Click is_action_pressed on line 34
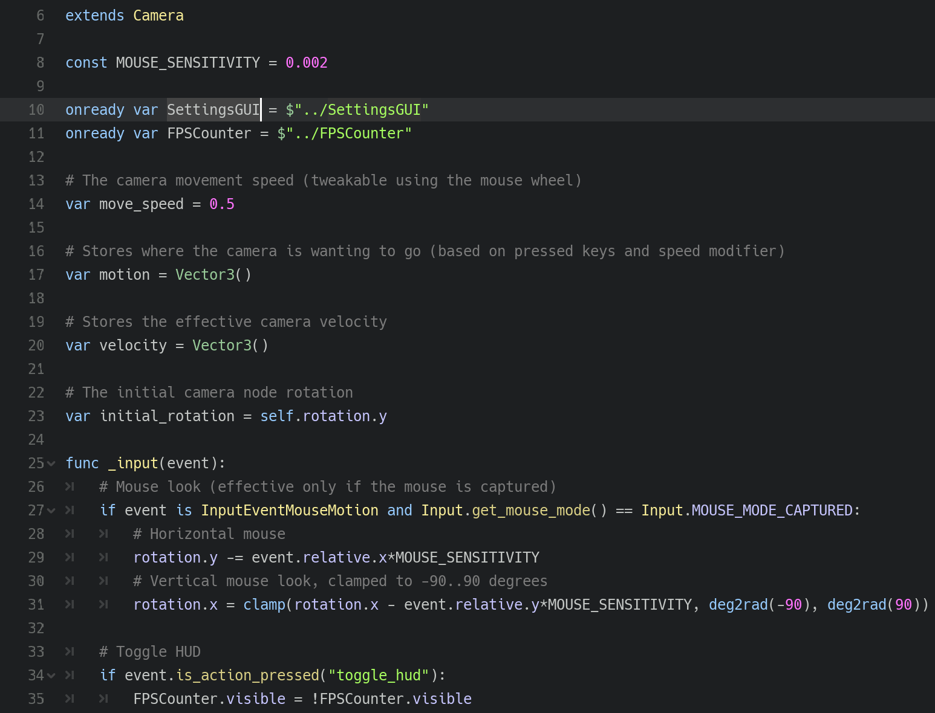Screen dimensions: 935x713 247,676
